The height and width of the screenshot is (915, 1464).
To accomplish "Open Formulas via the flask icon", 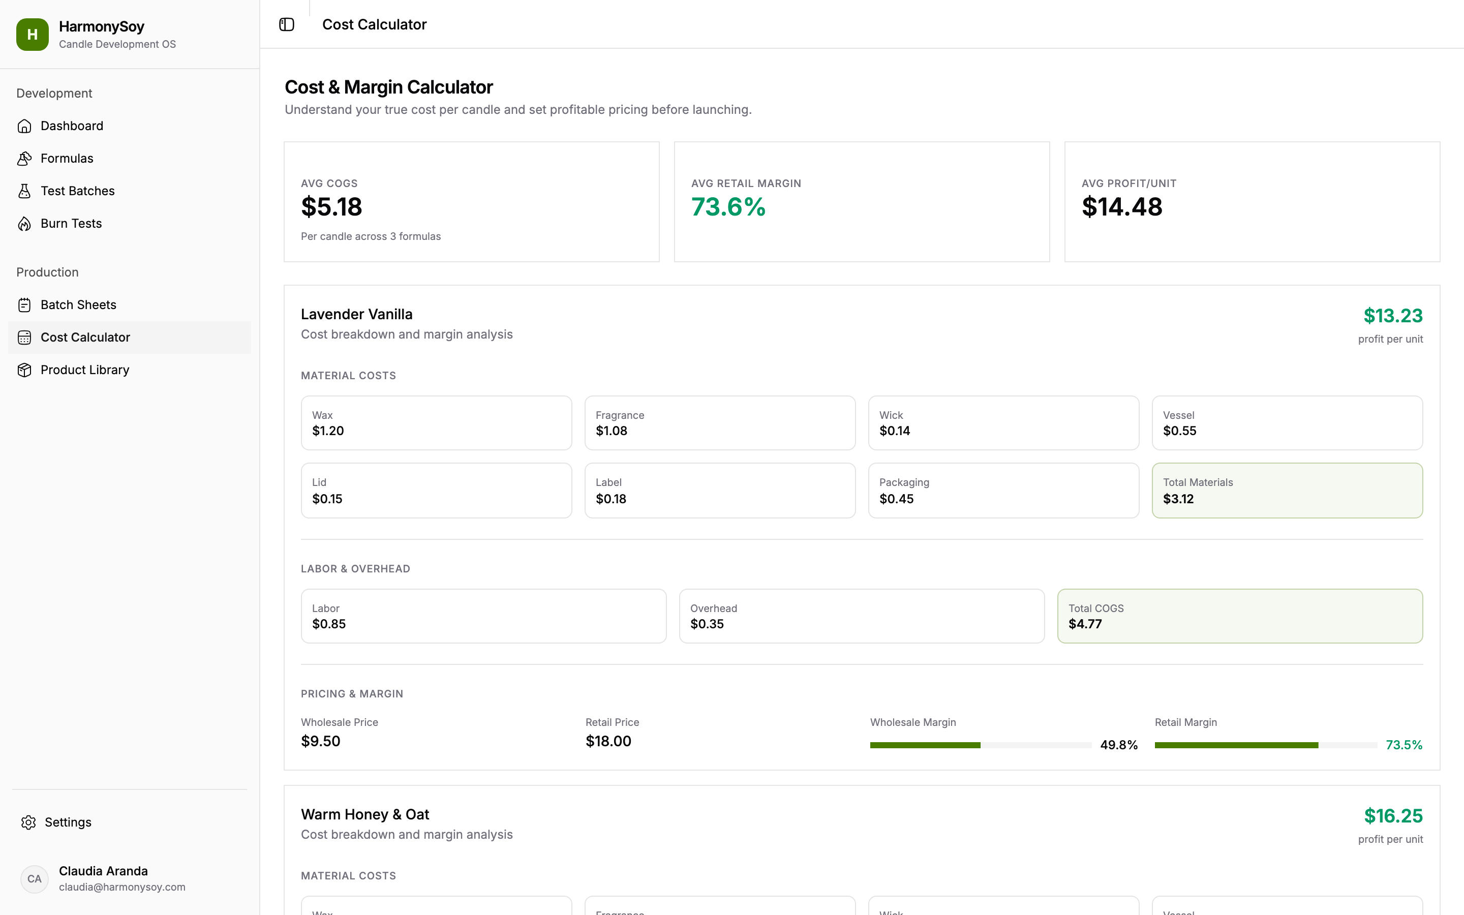I will click(x=24, y=158).
